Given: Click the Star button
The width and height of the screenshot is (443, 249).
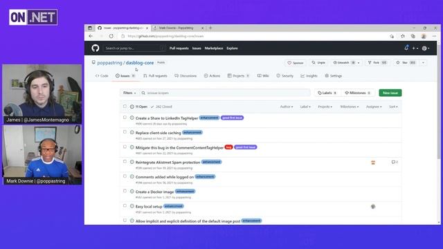Looking at the screenshot, I should (406, 63).
